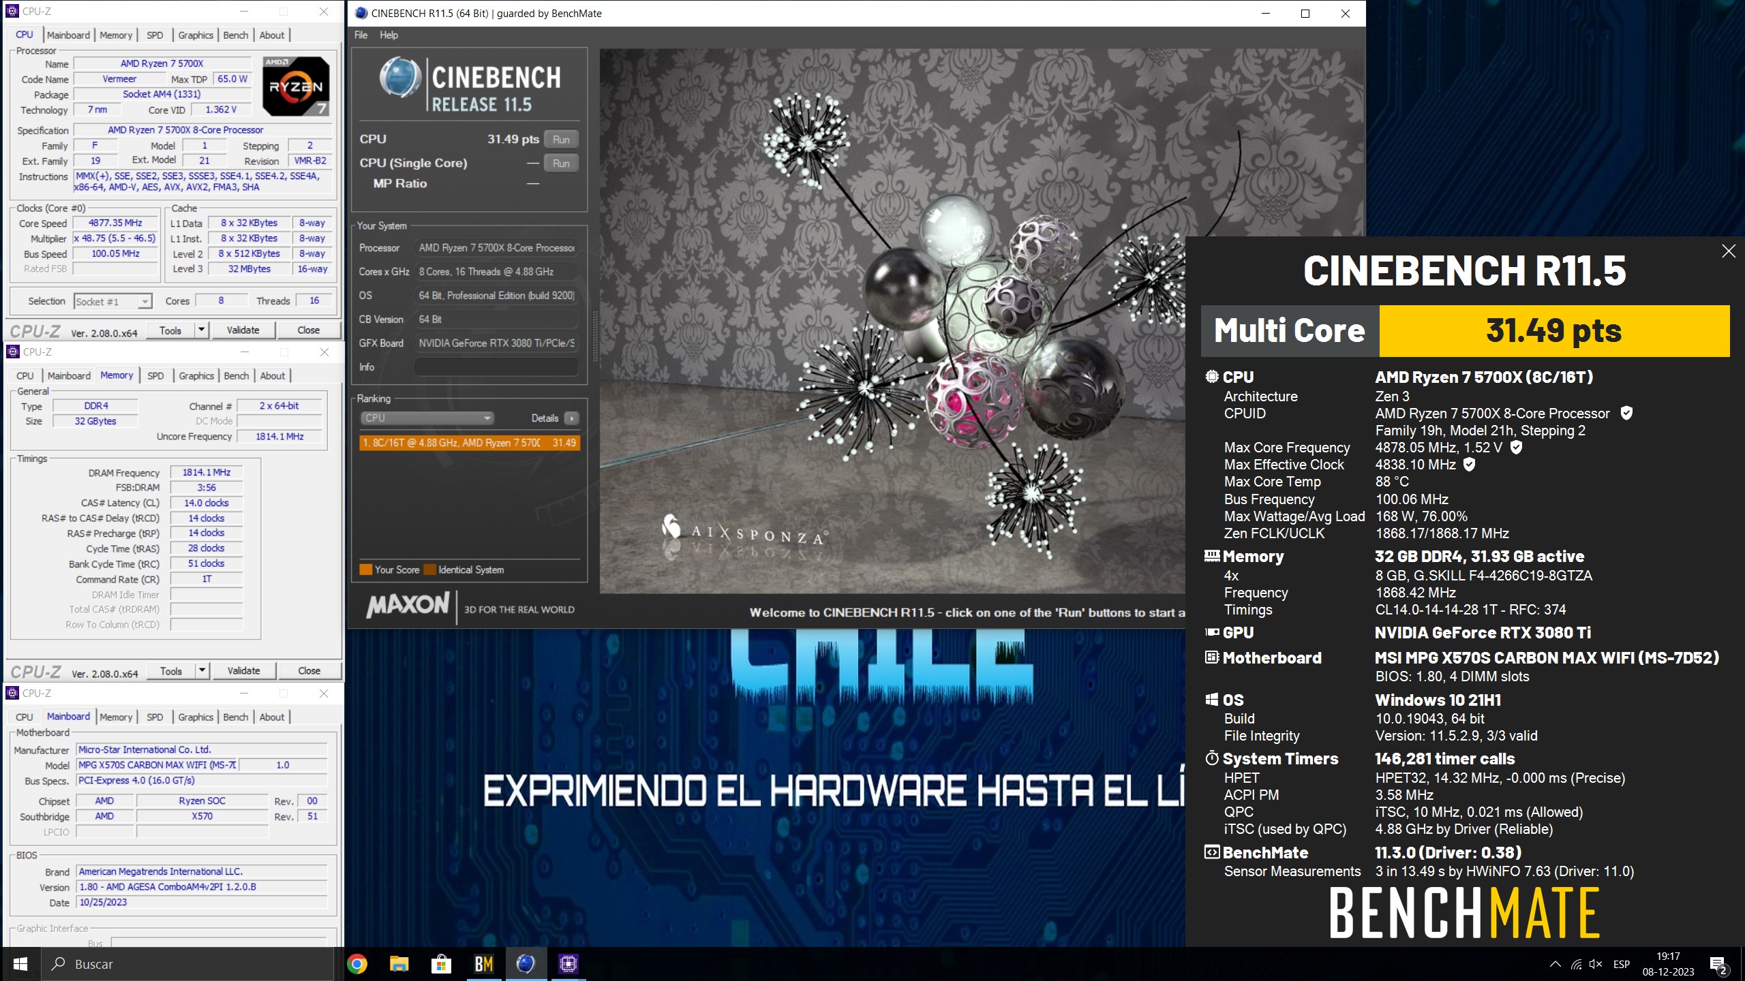Open the Cinebench Help menu
Screen dimensions: 1745x981
click(389, 35)
